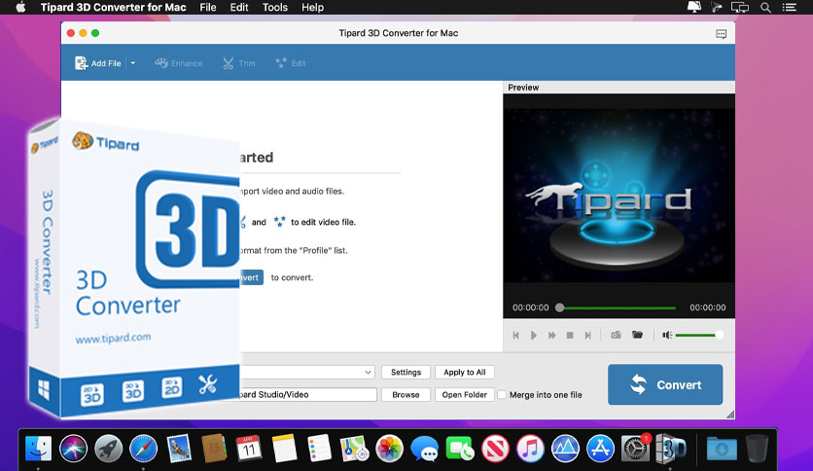Open the Edit menu
Viewport: 813px width, 471px height.
(239, 7)
